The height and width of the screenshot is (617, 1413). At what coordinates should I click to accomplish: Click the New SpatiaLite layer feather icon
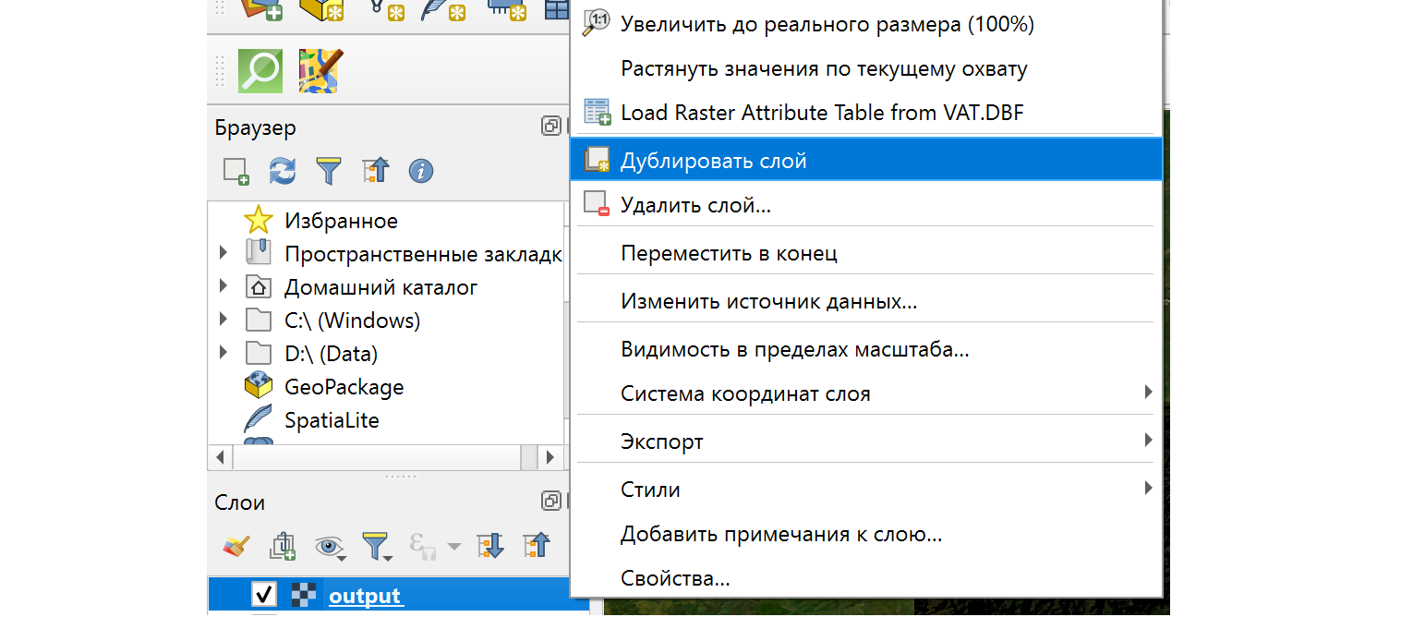tap(443, 8)
